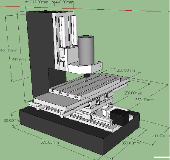This screenshot has width=170, height=160.
Task: Select the 287.15mm vertical dimension text
Action: [8, 50]
